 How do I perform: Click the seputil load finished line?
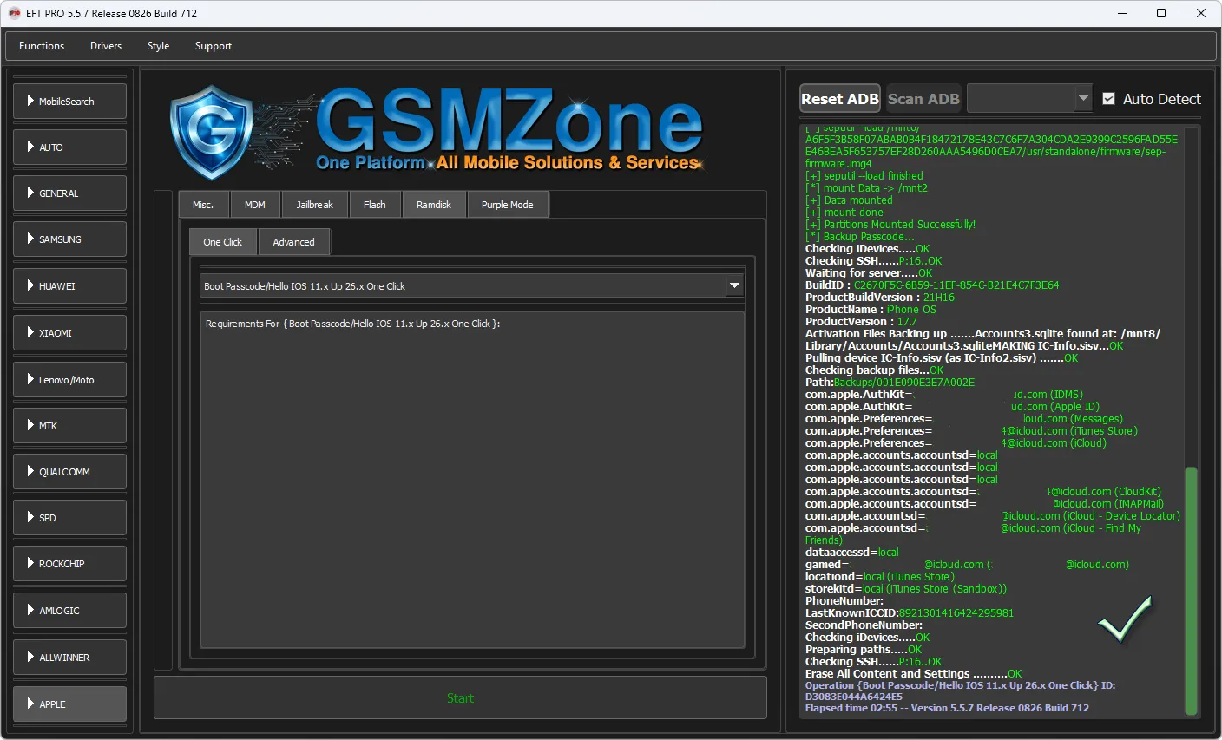point(864,176)
